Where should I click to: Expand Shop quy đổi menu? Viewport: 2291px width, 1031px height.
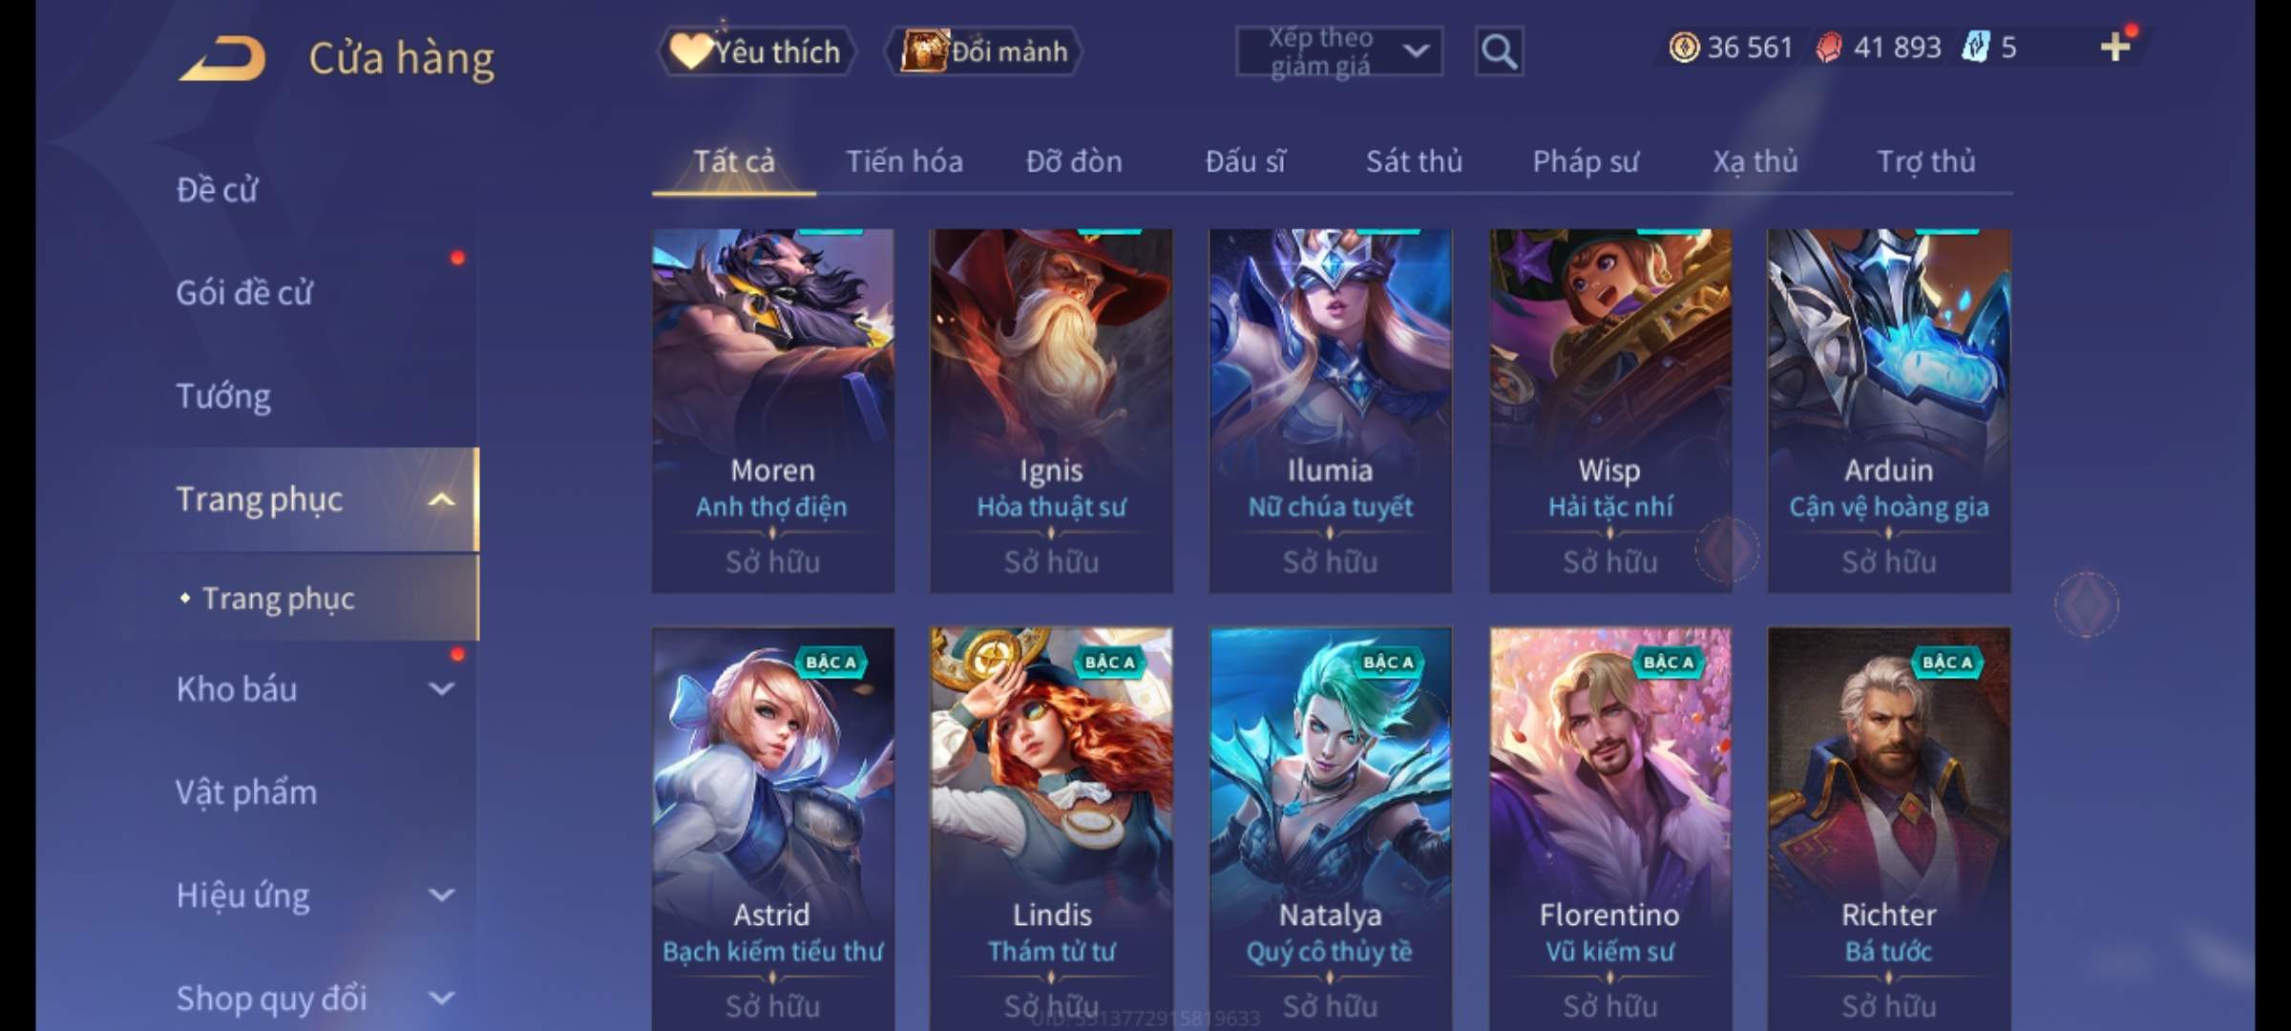[441, 999]
